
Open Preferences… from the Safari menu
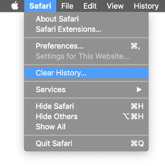pos(86,46)
